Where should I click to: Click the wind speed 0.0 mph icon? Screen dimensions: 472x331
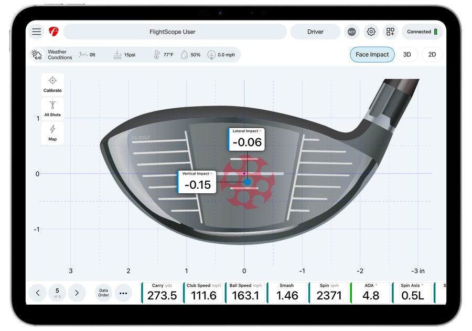point(211,55)
